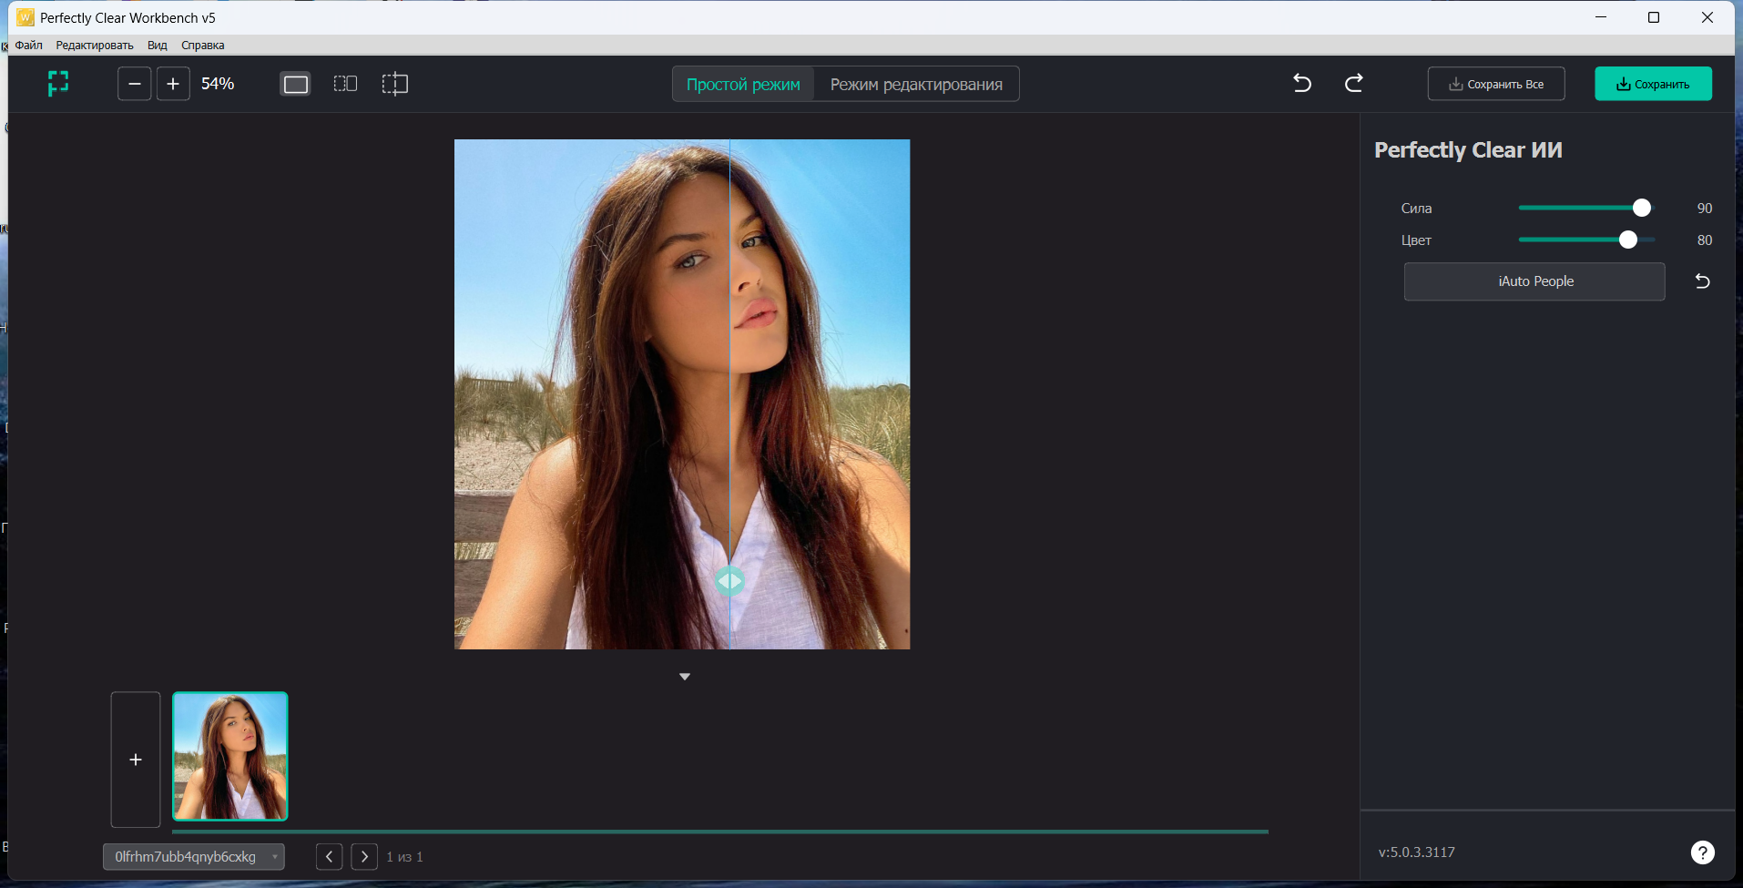1743x888 pixels.
Task: Add a new image with plus tile
Action: click(x=136, y=760)
